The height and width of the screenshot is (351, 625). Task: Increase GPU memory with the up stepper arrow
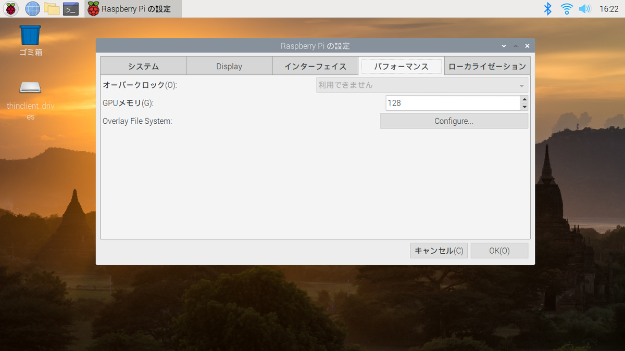524,99
